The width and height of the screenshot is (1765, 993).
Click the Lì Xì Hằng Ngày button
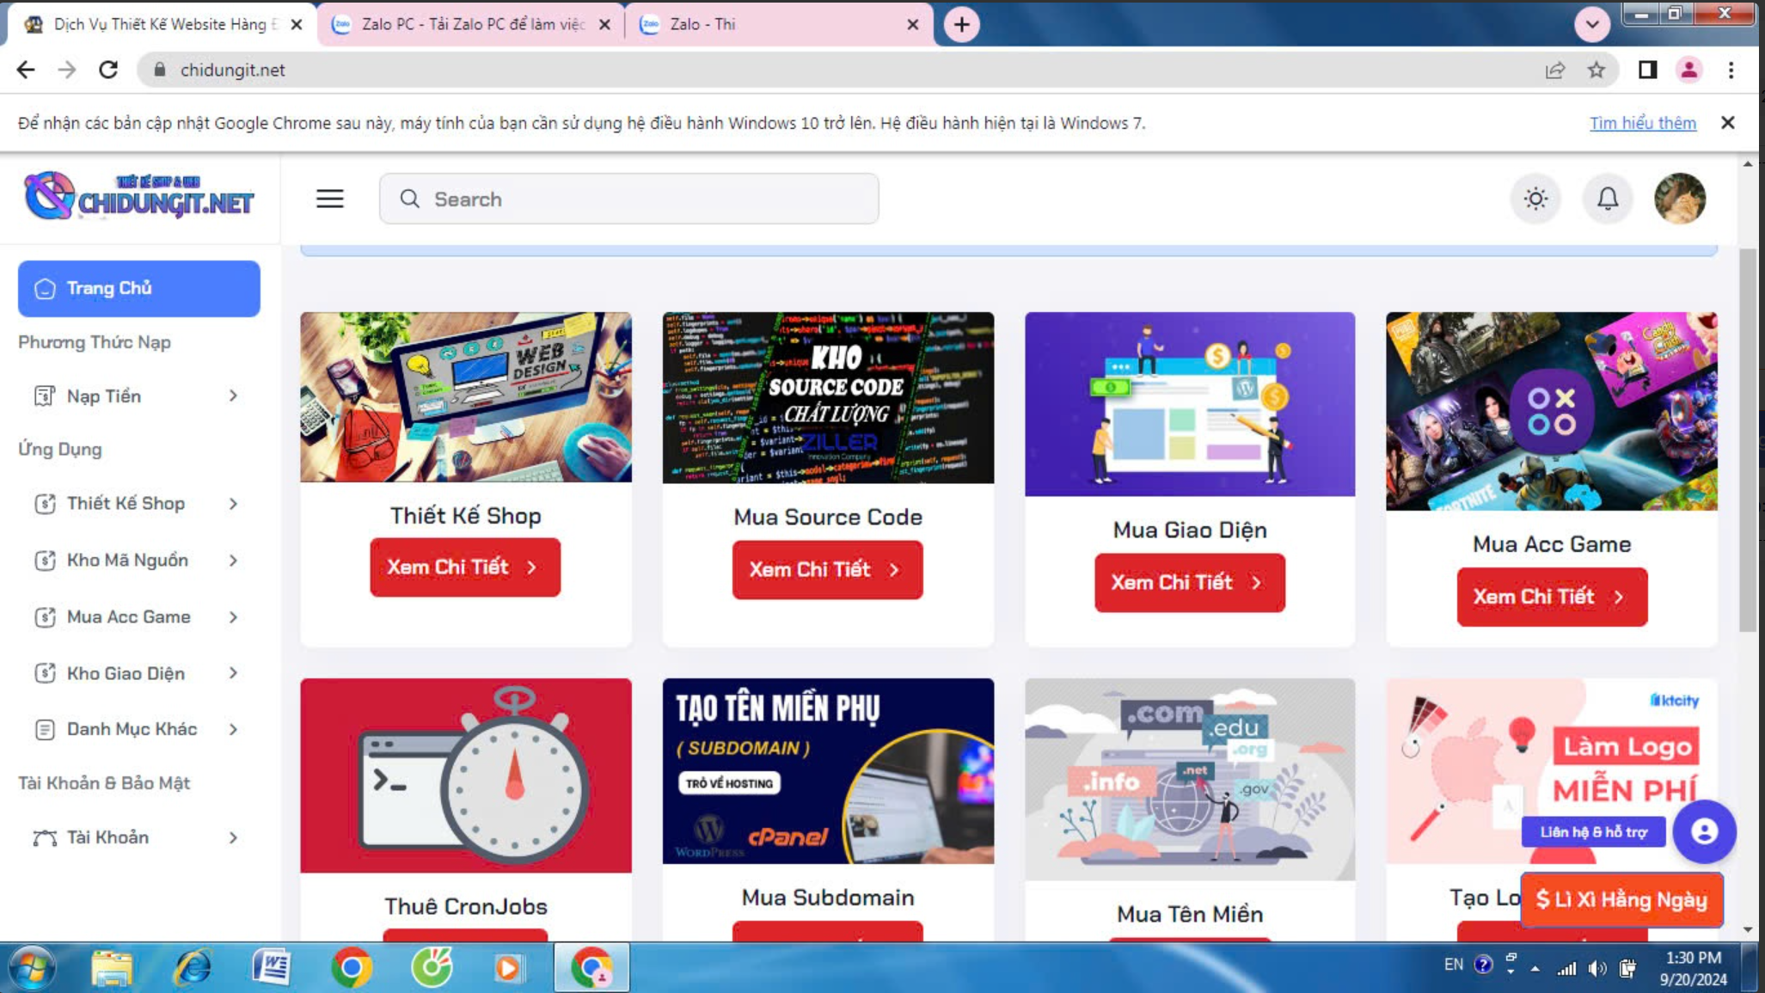tap(1621, 899)
